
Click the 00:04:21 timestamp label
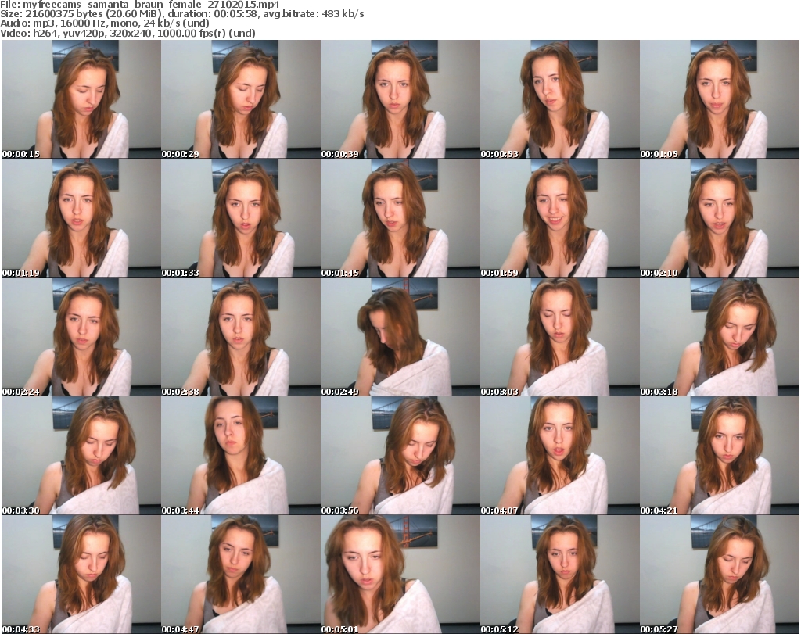(x=659, y=510)
